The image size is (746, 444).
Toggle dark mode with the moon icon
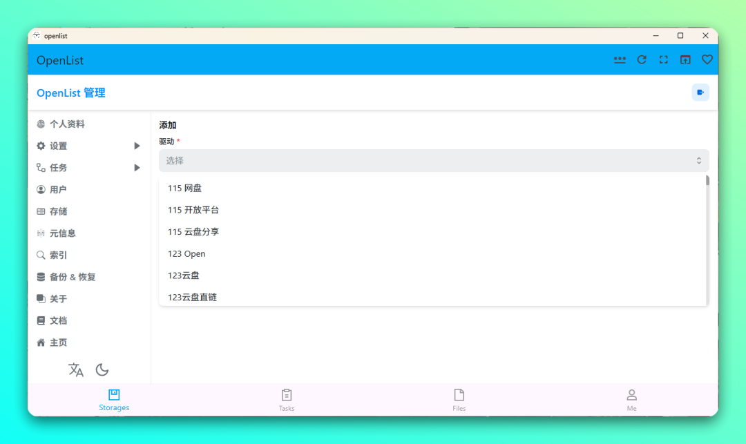pos(102,370)
